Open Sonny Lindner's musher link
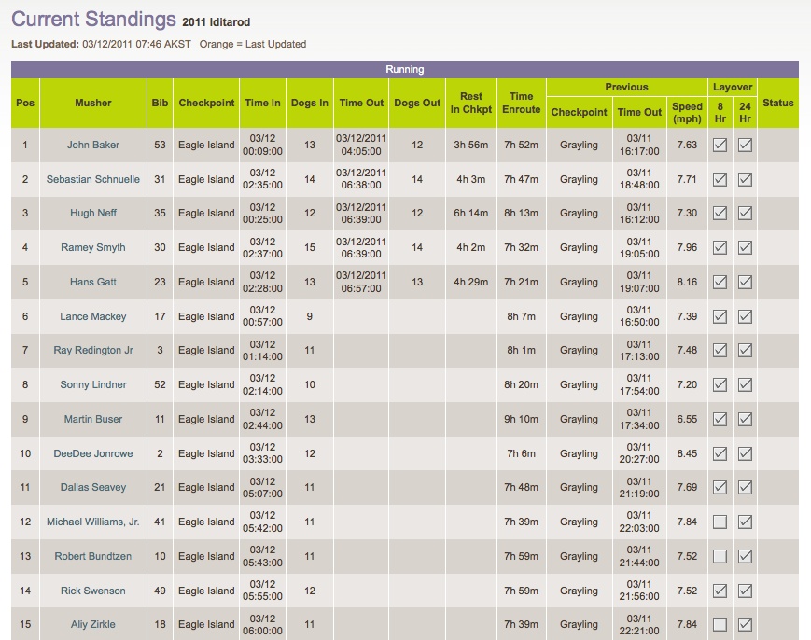The height and width of the screenshot is (640, 811). point(93,384)
